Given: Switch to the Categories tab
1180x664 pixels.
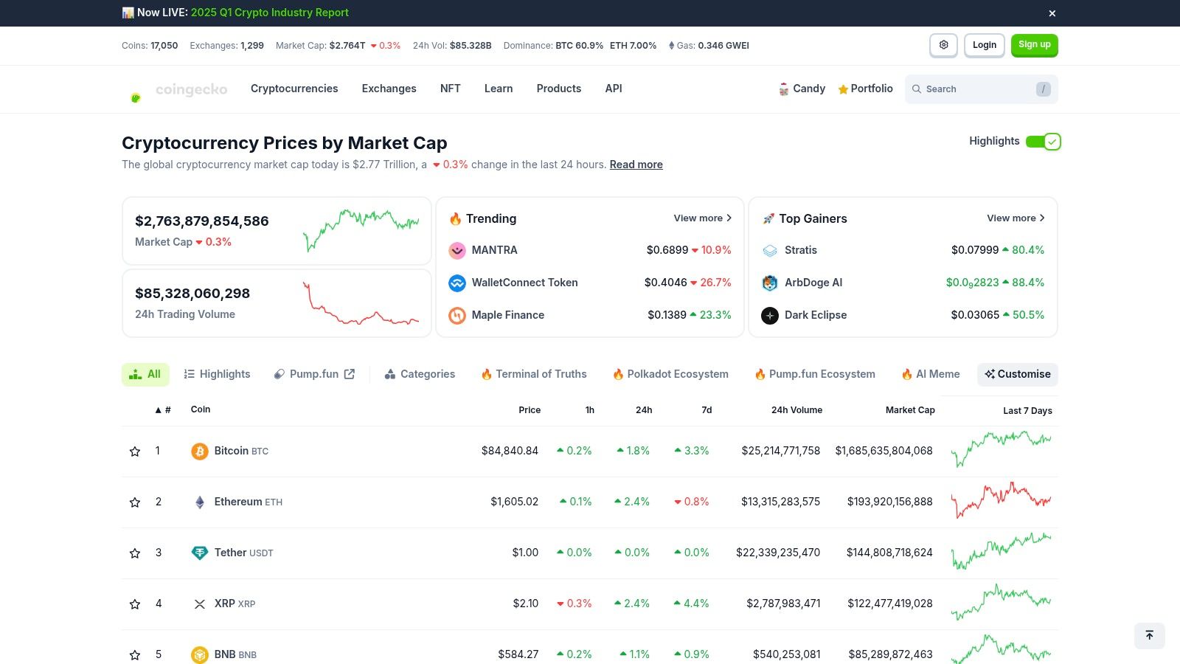Looking at the screenshot, I should point(420,374).
